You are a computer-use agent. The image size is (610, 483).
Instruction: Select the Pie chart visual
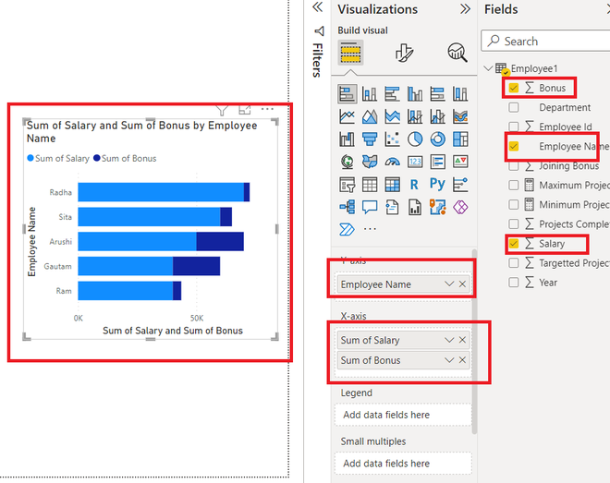coord(415,139)
